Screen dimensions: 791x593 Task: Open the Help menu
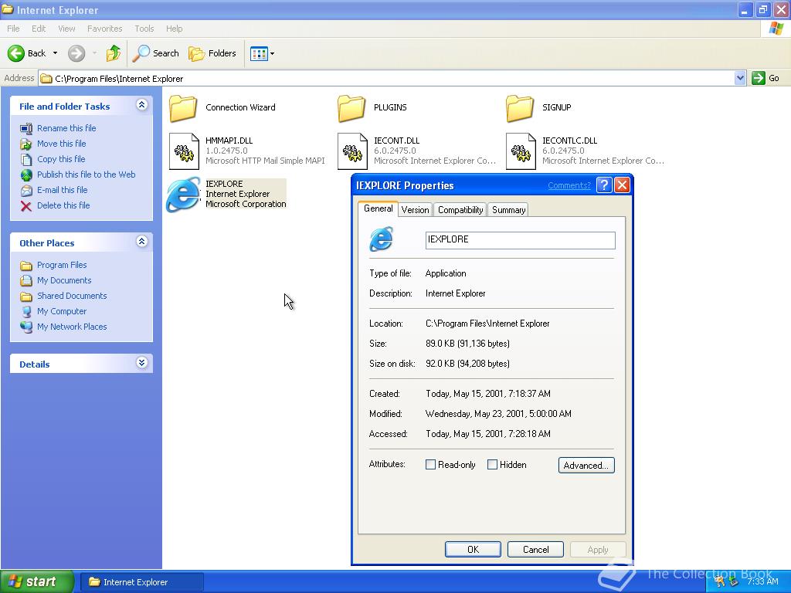coord(174,29)
